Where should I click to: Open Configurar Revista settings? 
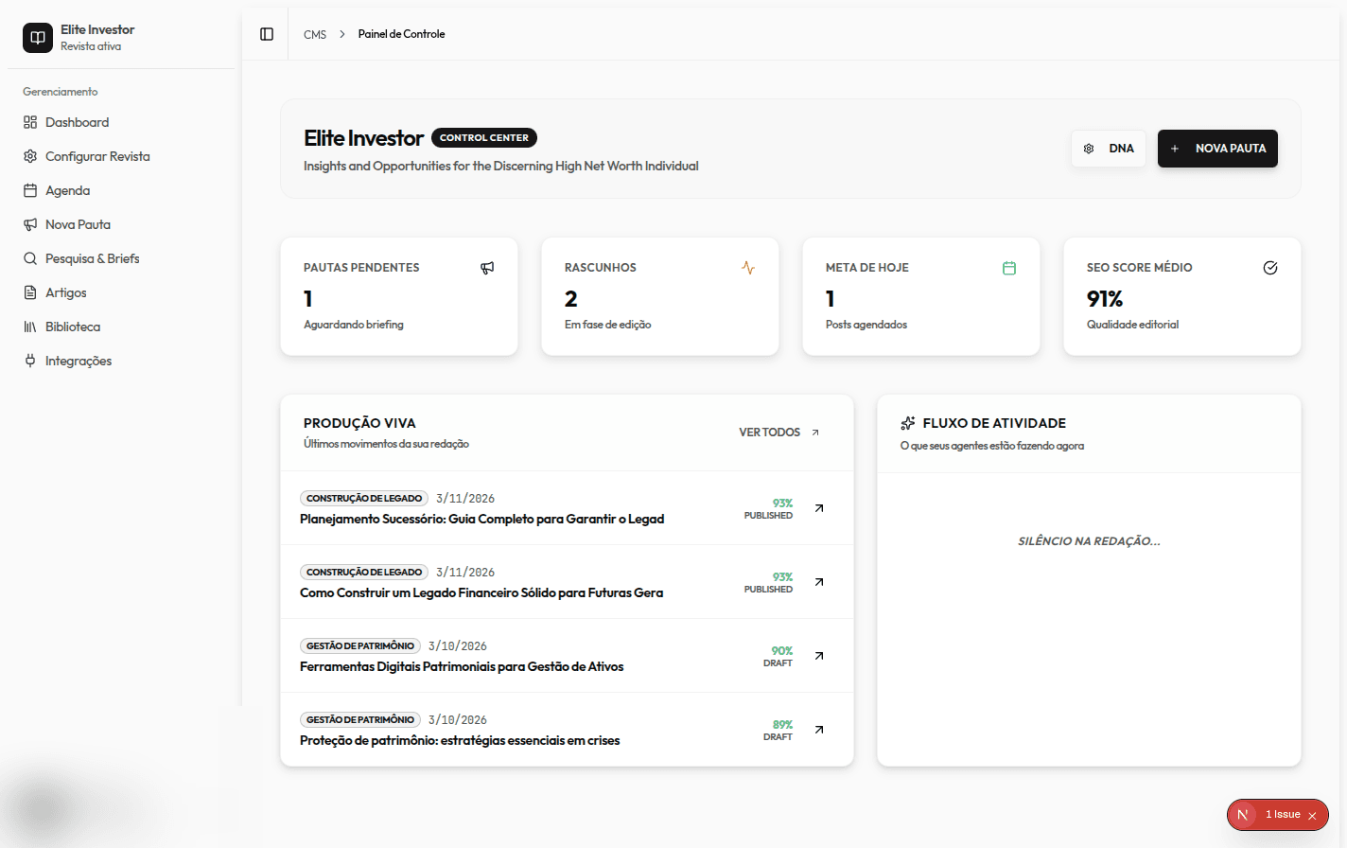(96, 156)
